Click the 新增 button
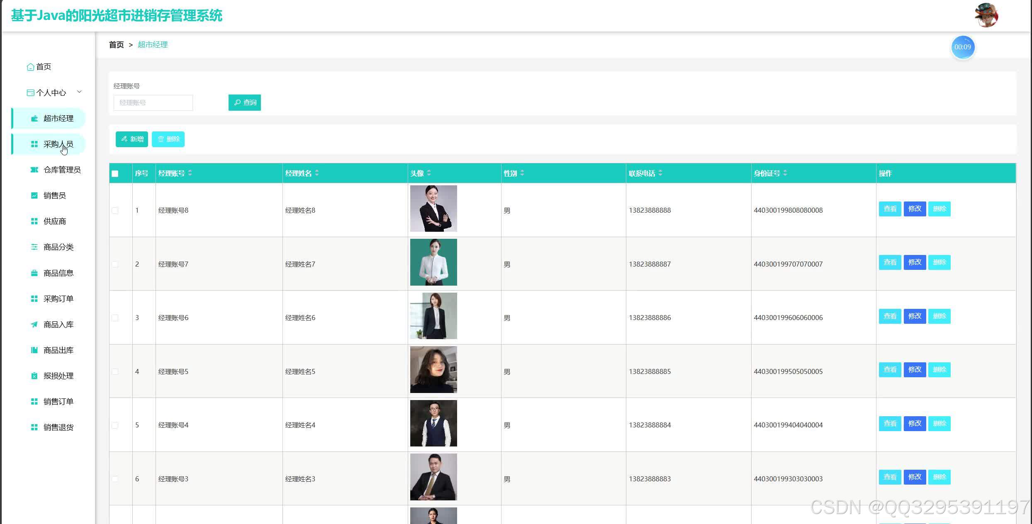 coord(132,139)
